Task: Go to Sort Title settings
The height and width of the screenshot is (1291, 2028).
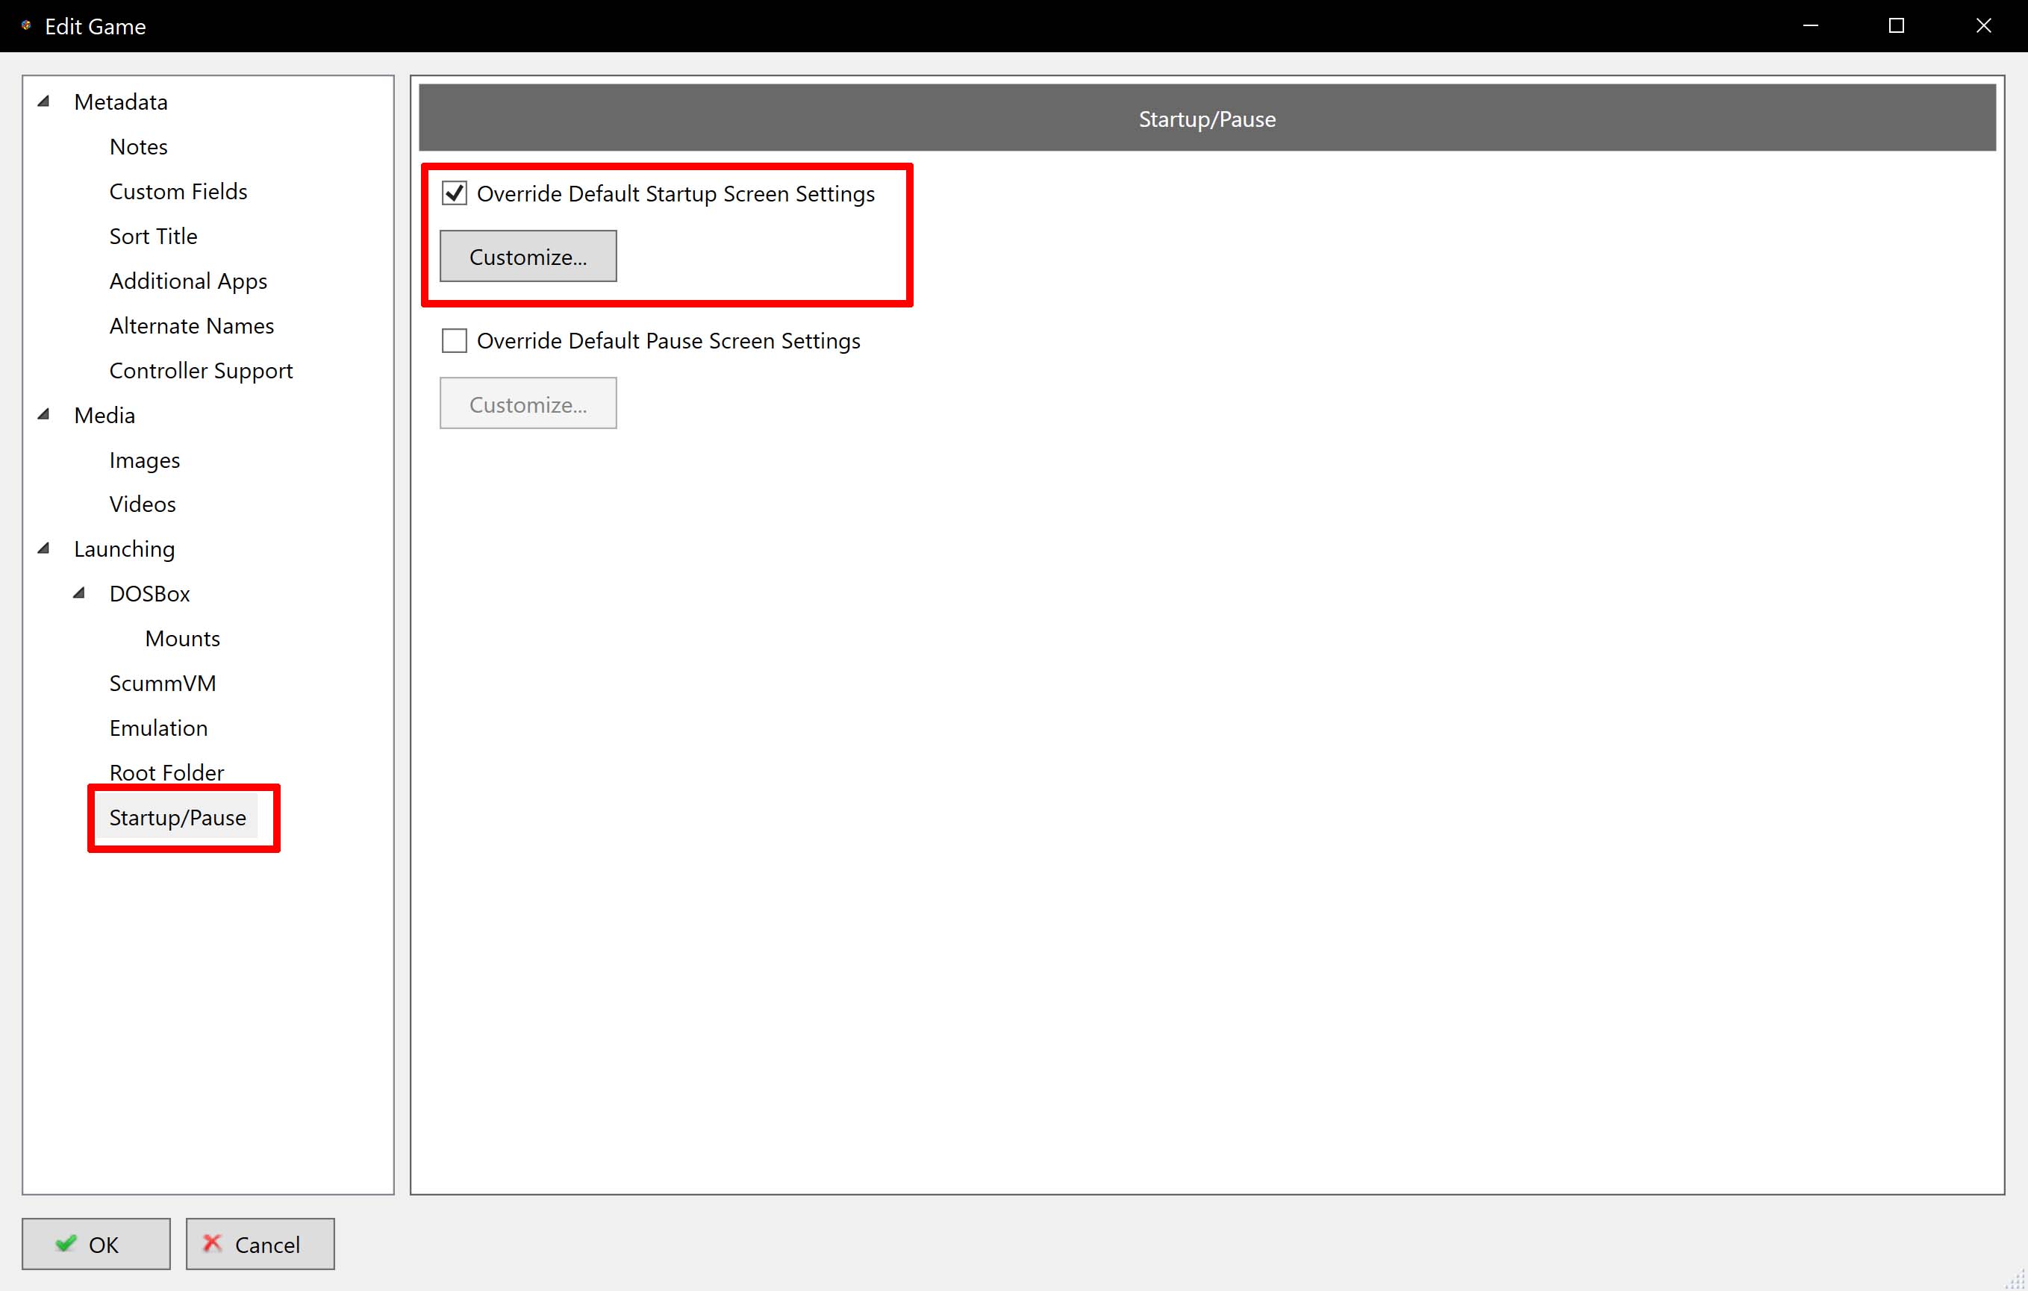Action: click(153, 236)
